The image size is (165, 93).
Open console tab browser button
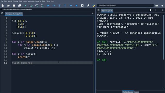coord(98,10)
